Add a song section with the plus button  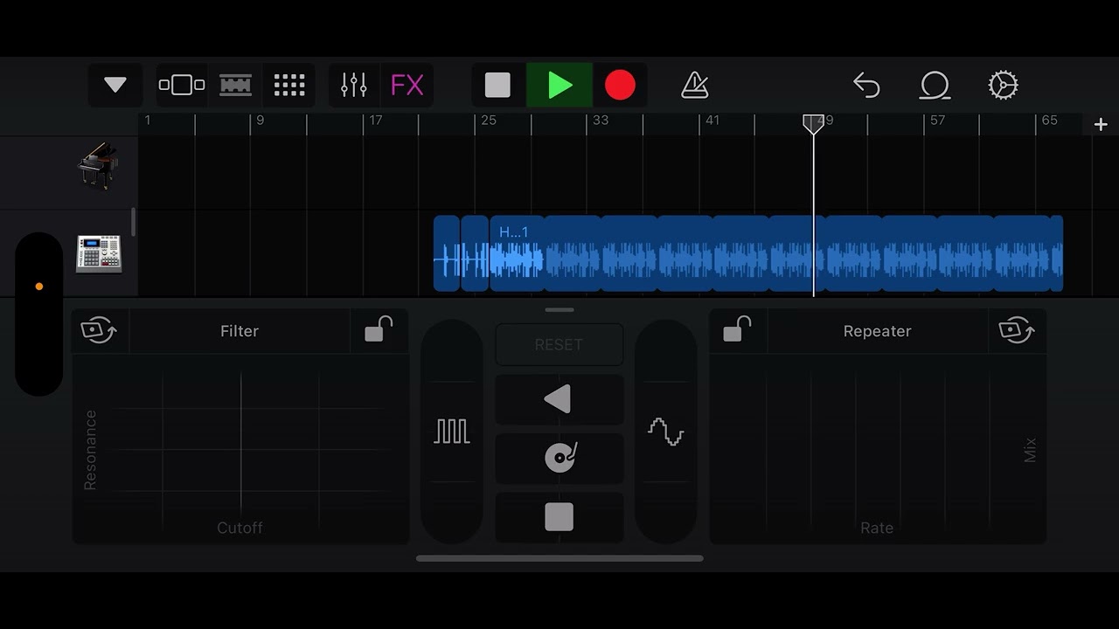point(1101,125)
